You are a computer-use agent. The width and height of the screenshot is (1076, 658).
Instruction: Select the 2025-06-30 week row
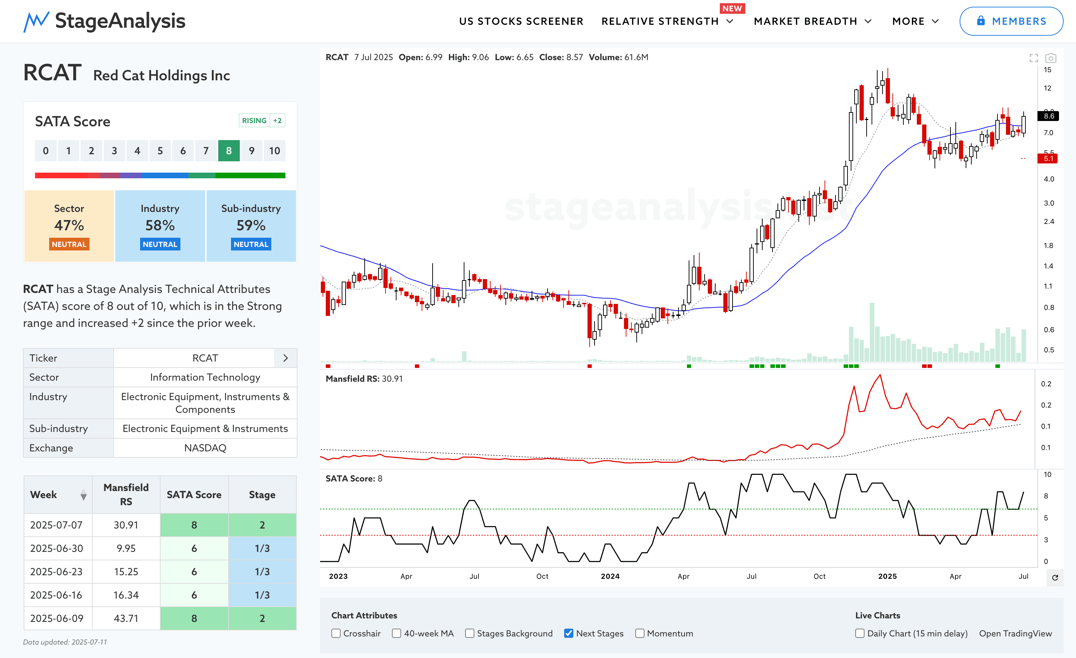(x=160, y=548)
